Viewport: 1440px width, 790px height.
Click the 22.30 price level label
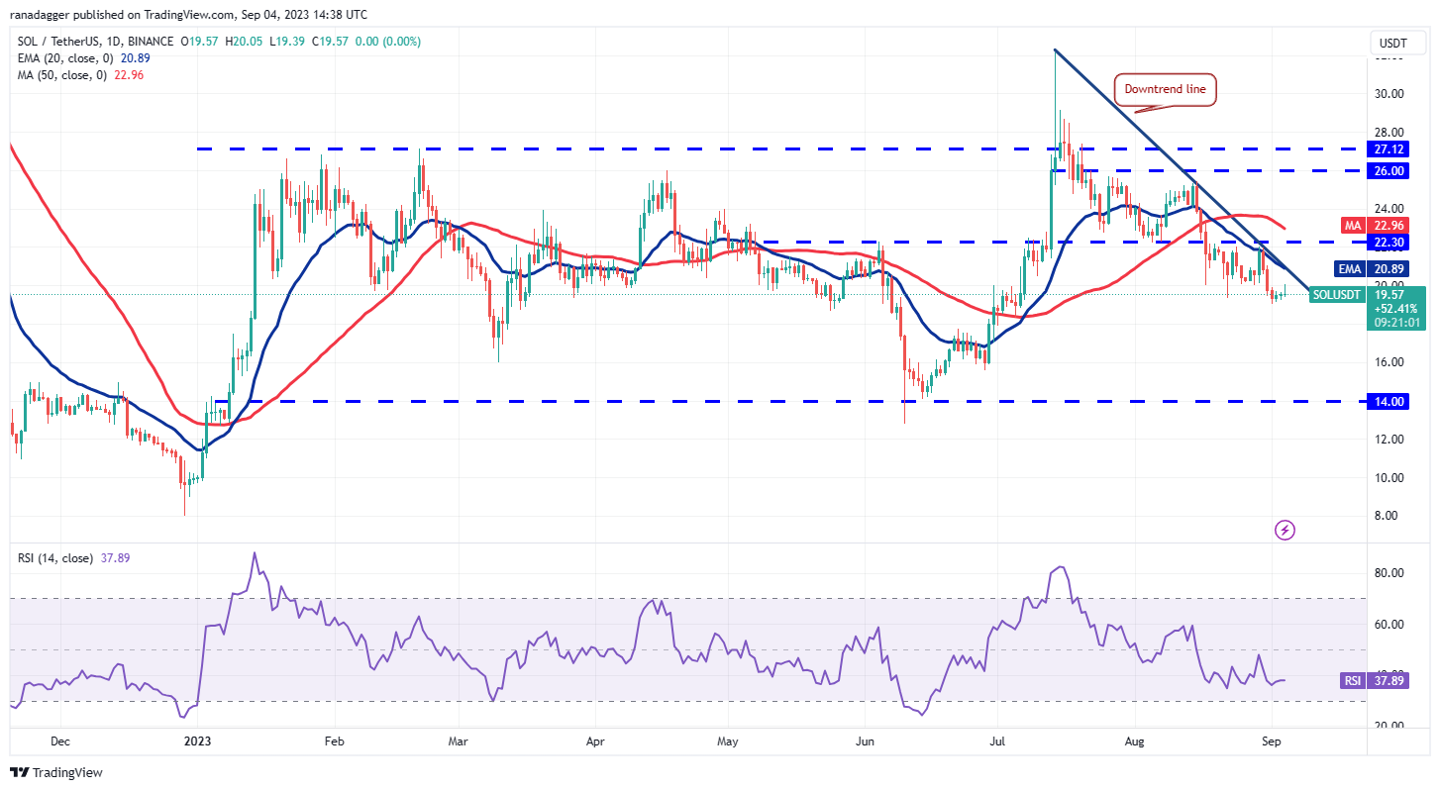coord(1389,242)
